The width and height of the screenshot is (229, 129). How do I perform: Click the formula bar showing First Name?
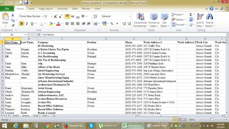click(x=134, y=35)
